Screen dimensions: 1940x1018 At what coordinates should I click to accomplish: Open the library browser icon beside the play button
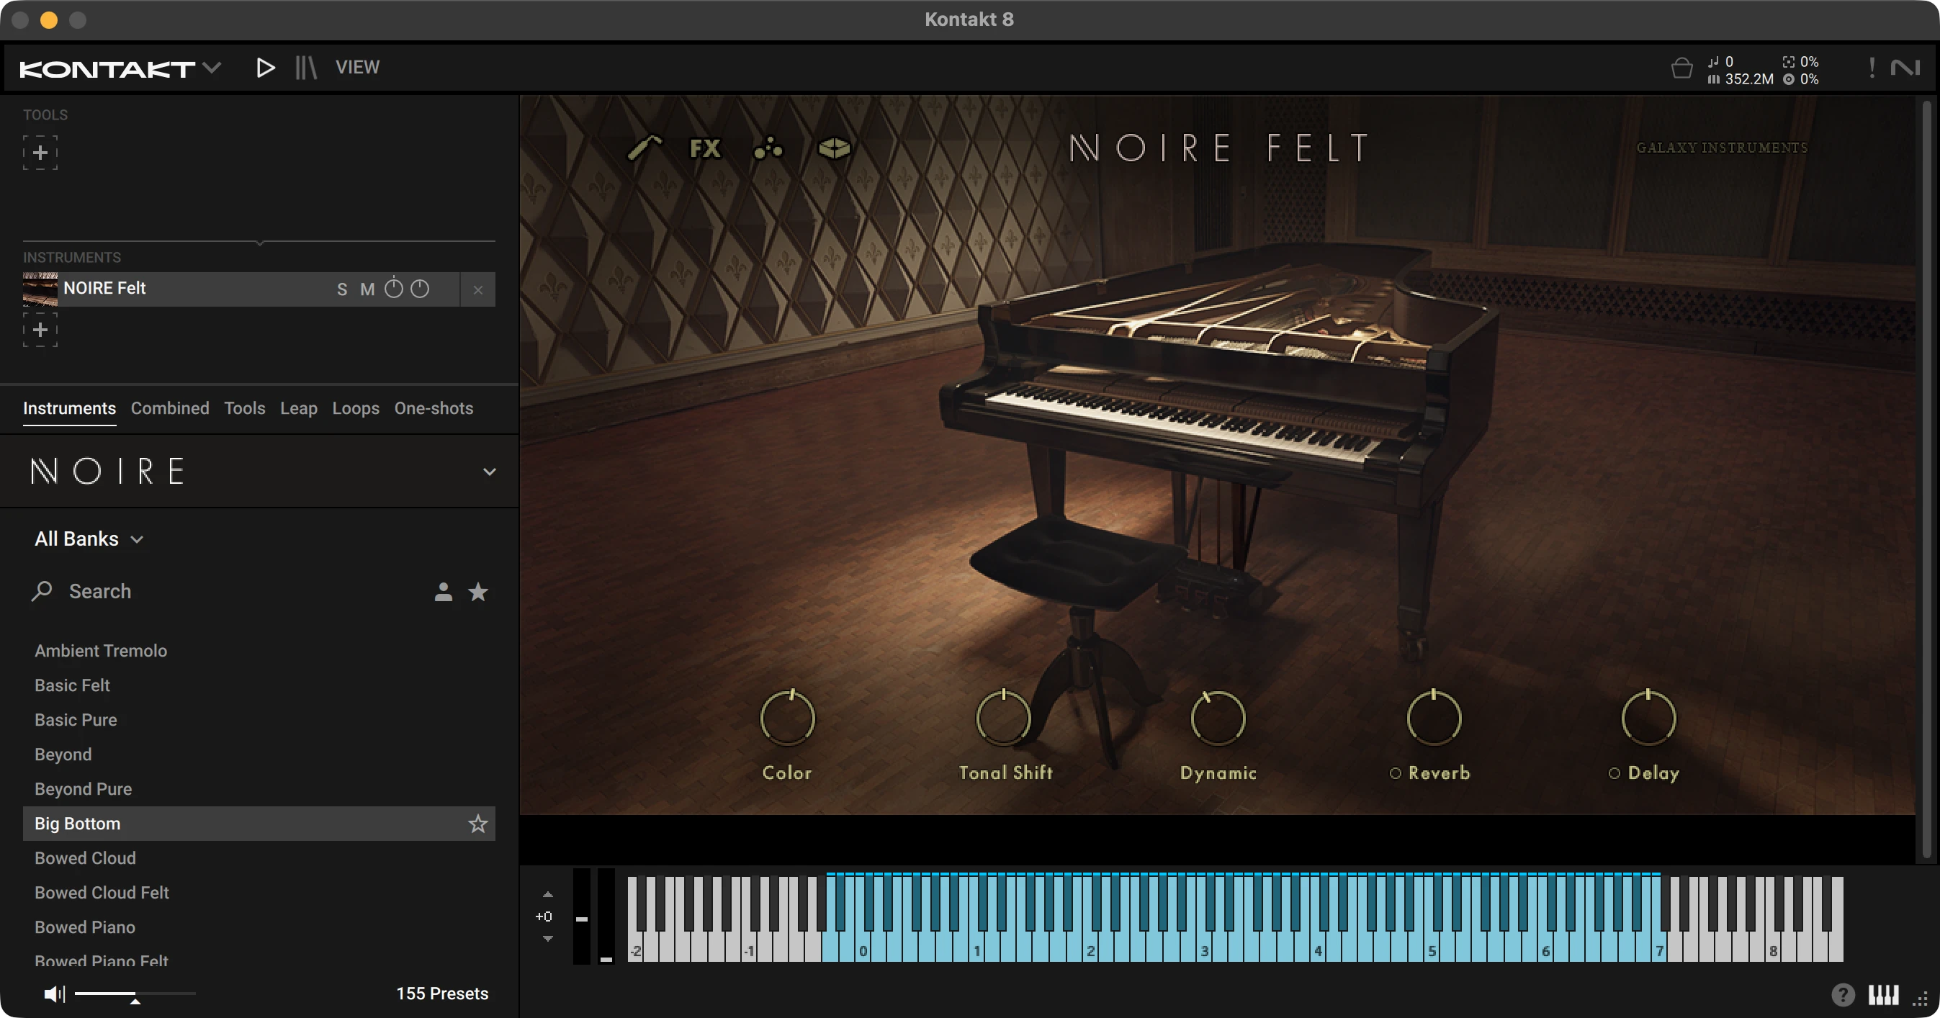coord(305,67)
